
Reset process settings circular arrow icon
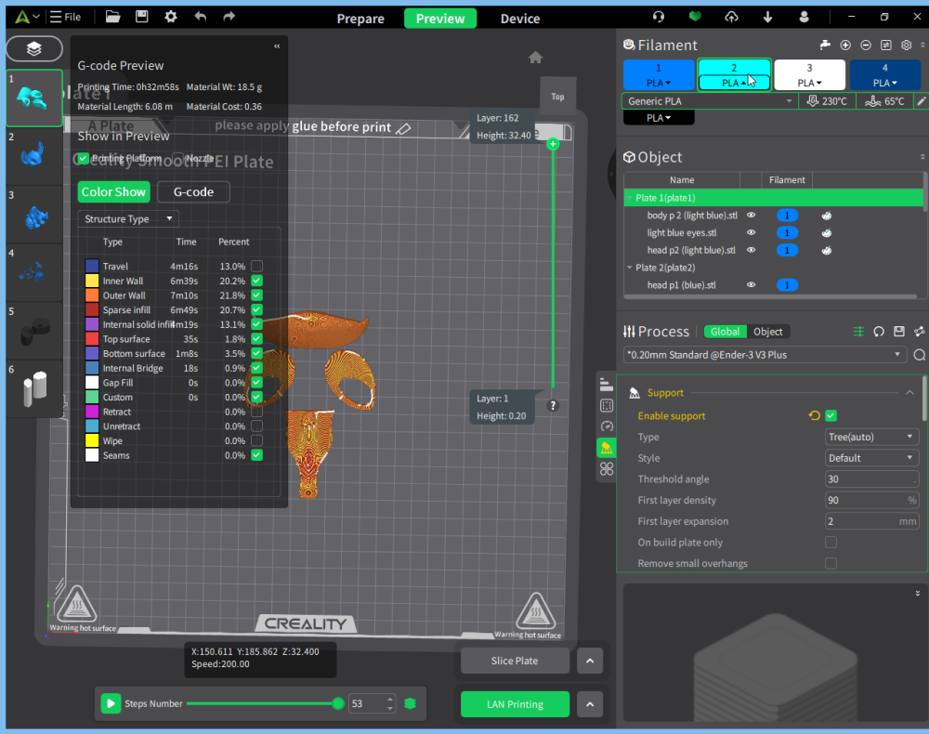coord(879,332)
